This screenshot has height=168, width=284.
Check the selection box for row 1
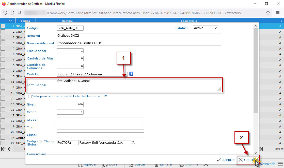tap(3, 26)
